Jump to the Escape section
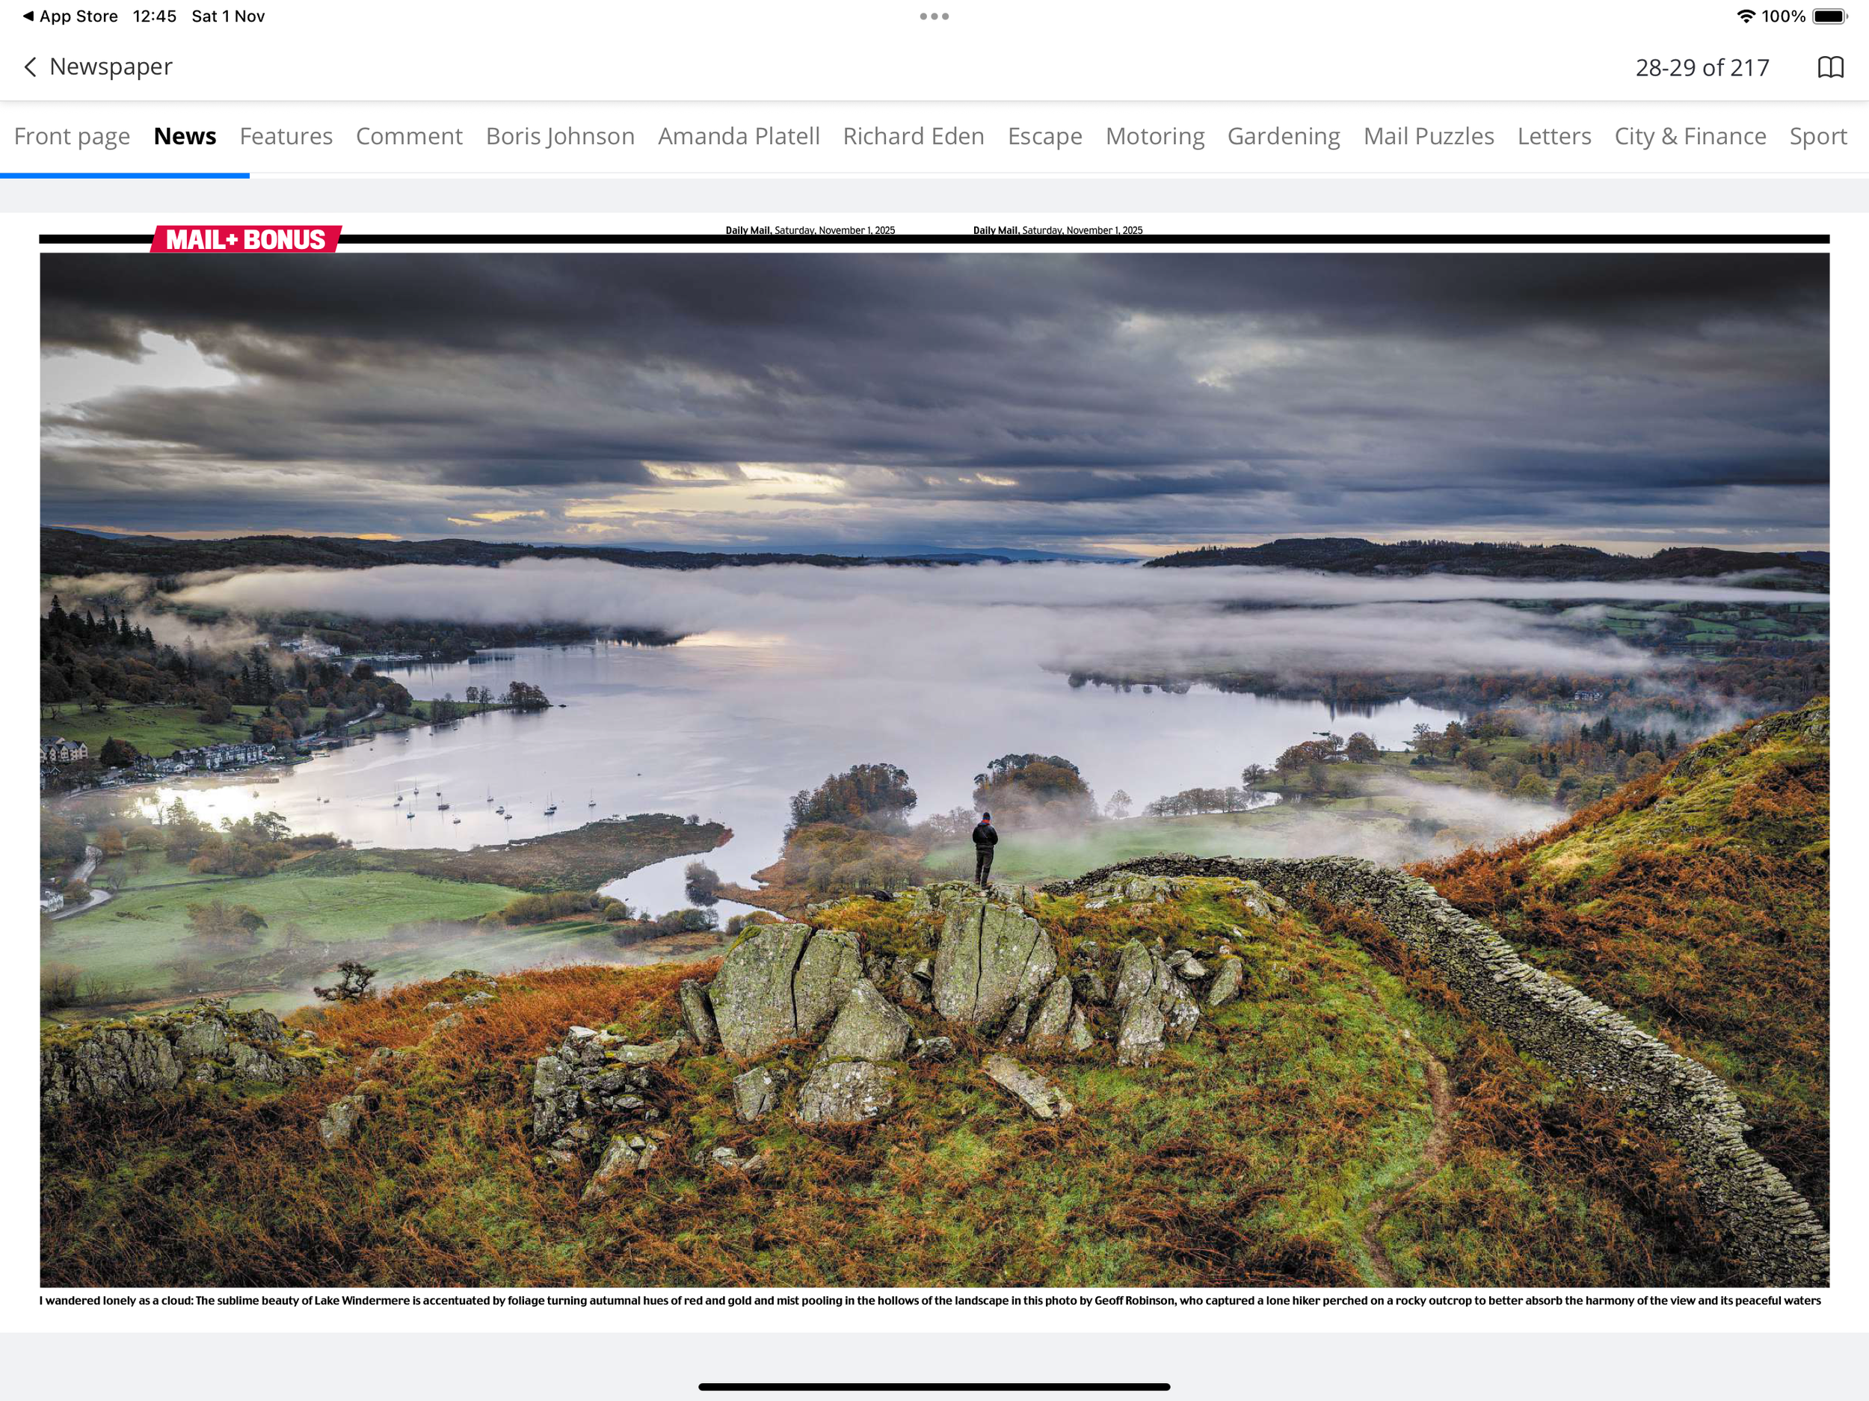The image size is (1869, 1401). point(1044,136)
